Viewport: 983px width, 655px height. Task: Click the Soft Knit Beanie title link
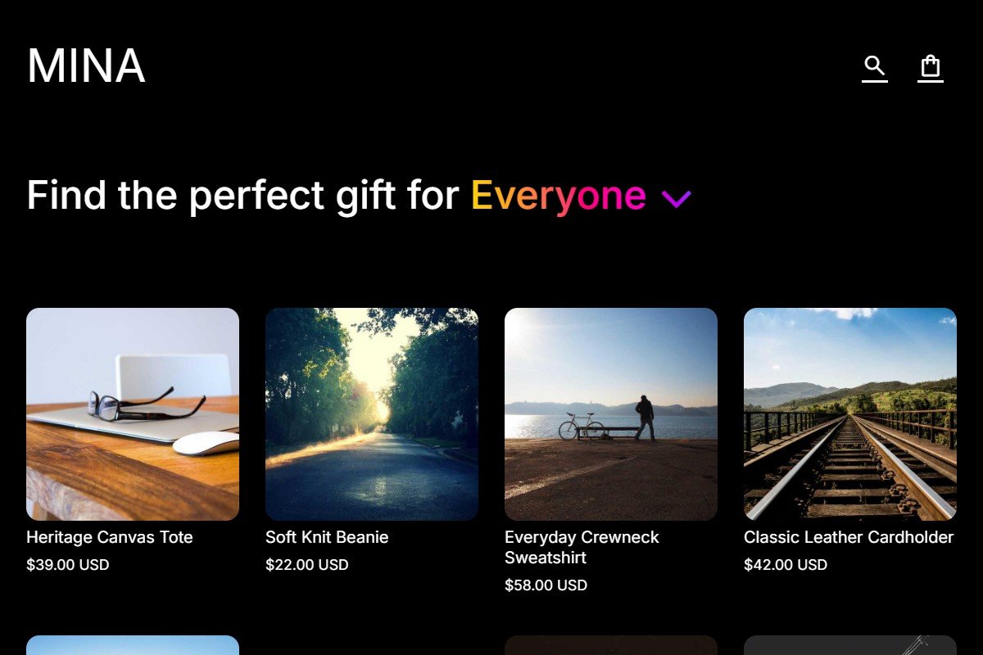tap(327, 538)
